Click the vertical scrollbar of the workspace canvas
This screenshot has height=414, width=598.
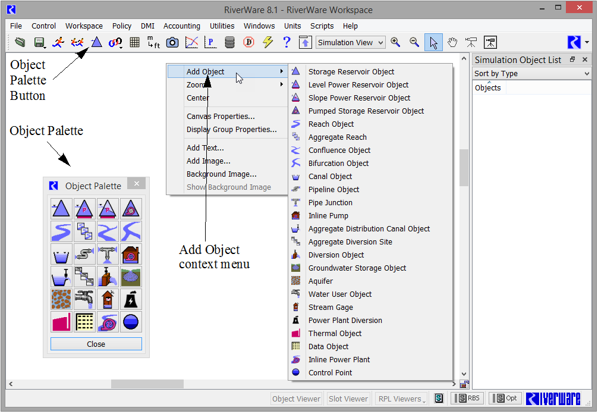tap(464, 167)
